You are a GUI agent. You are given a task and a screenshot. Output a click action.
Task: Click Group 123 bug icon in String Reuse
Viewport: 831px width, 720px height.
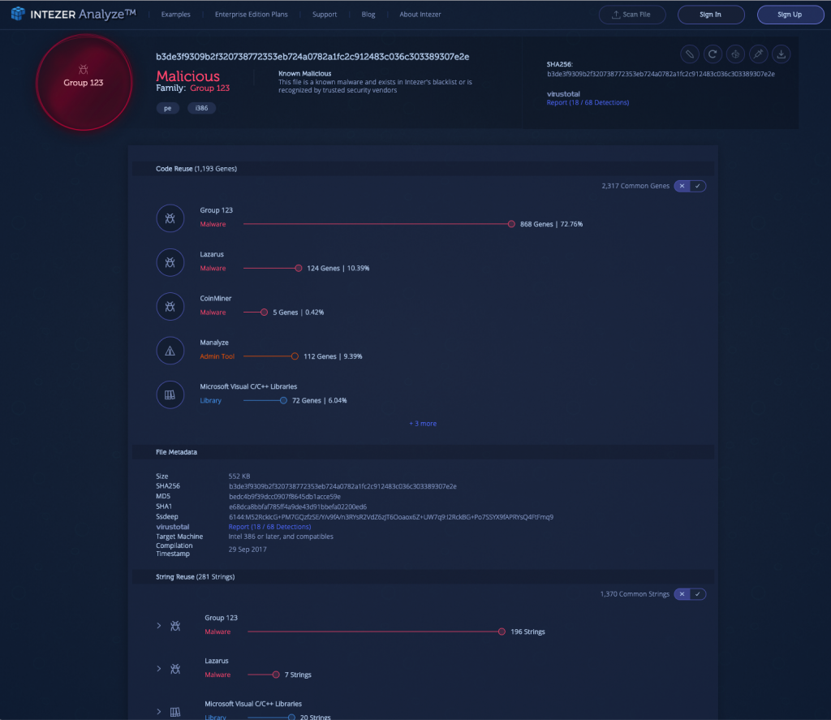(175, 626)
